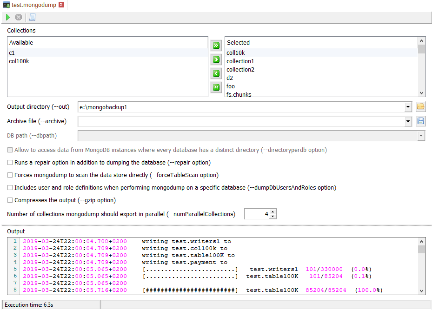The height and width of the screenshot is (310, 432).
Task: Expand the Output directory dropdown
Action: pos(408,107)
